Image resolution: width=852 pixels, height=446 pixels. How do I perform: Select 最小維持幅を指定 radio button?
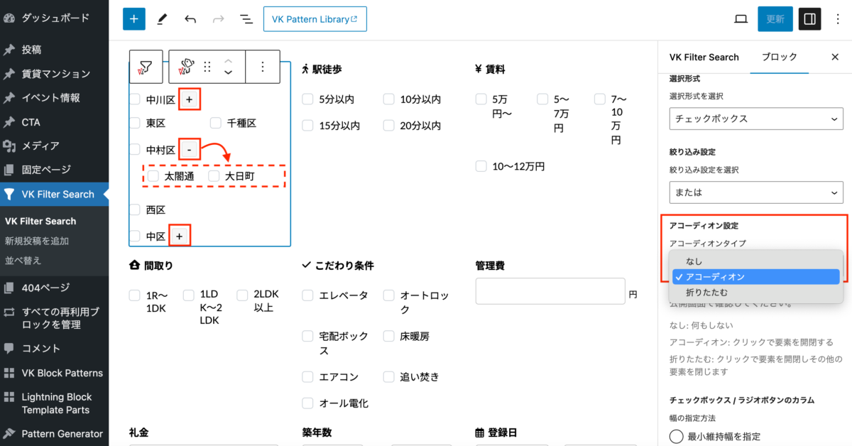(677, 437)
